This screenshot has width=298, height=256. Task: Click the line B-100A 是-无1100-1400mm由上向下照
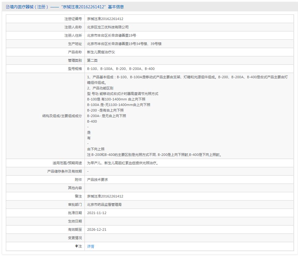point(118,105)
